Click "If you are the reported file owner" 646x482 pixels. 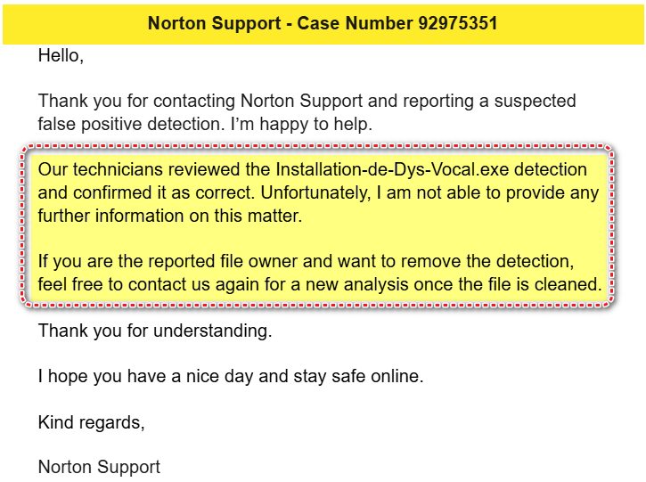(163, 262)
